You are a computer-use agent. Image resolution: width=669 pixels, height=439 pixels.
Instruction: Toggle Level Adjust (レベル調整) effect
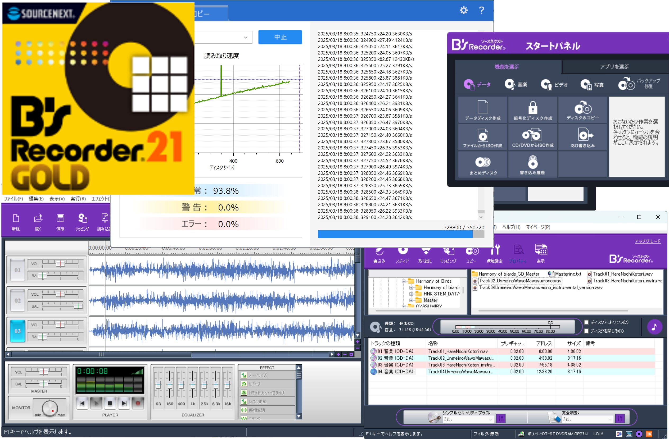pos(267,401)
